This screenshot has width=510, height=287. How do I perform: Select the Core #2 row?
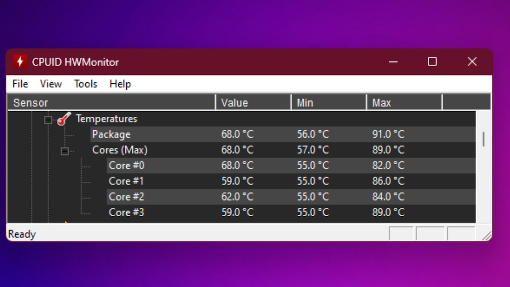coord(126,197)
